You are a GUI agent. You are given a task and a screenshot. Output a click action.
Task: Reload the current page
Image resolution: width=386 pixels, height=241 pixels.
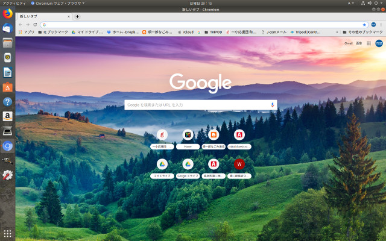point(35,25)
